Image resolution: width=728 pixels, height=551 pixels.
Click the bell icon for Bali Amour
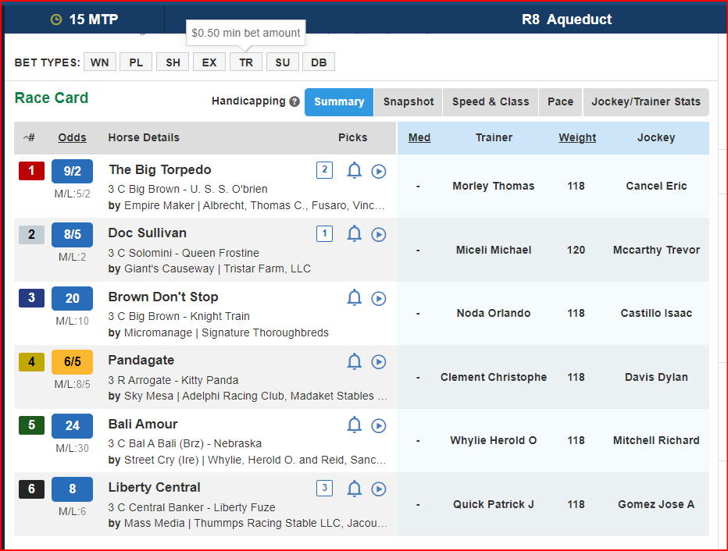pos(354,425)
